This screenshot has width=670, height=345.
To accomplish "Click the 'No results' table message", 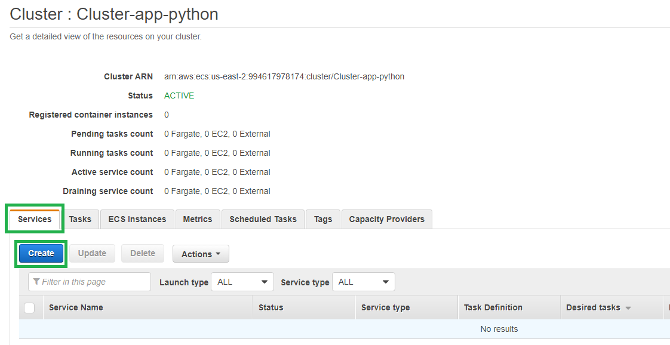I will [x=499, y=329].
